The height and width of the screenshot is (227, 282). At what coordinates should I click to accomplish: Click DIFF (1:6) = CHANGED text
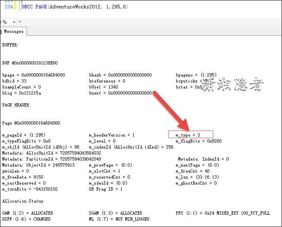point(27,219)
